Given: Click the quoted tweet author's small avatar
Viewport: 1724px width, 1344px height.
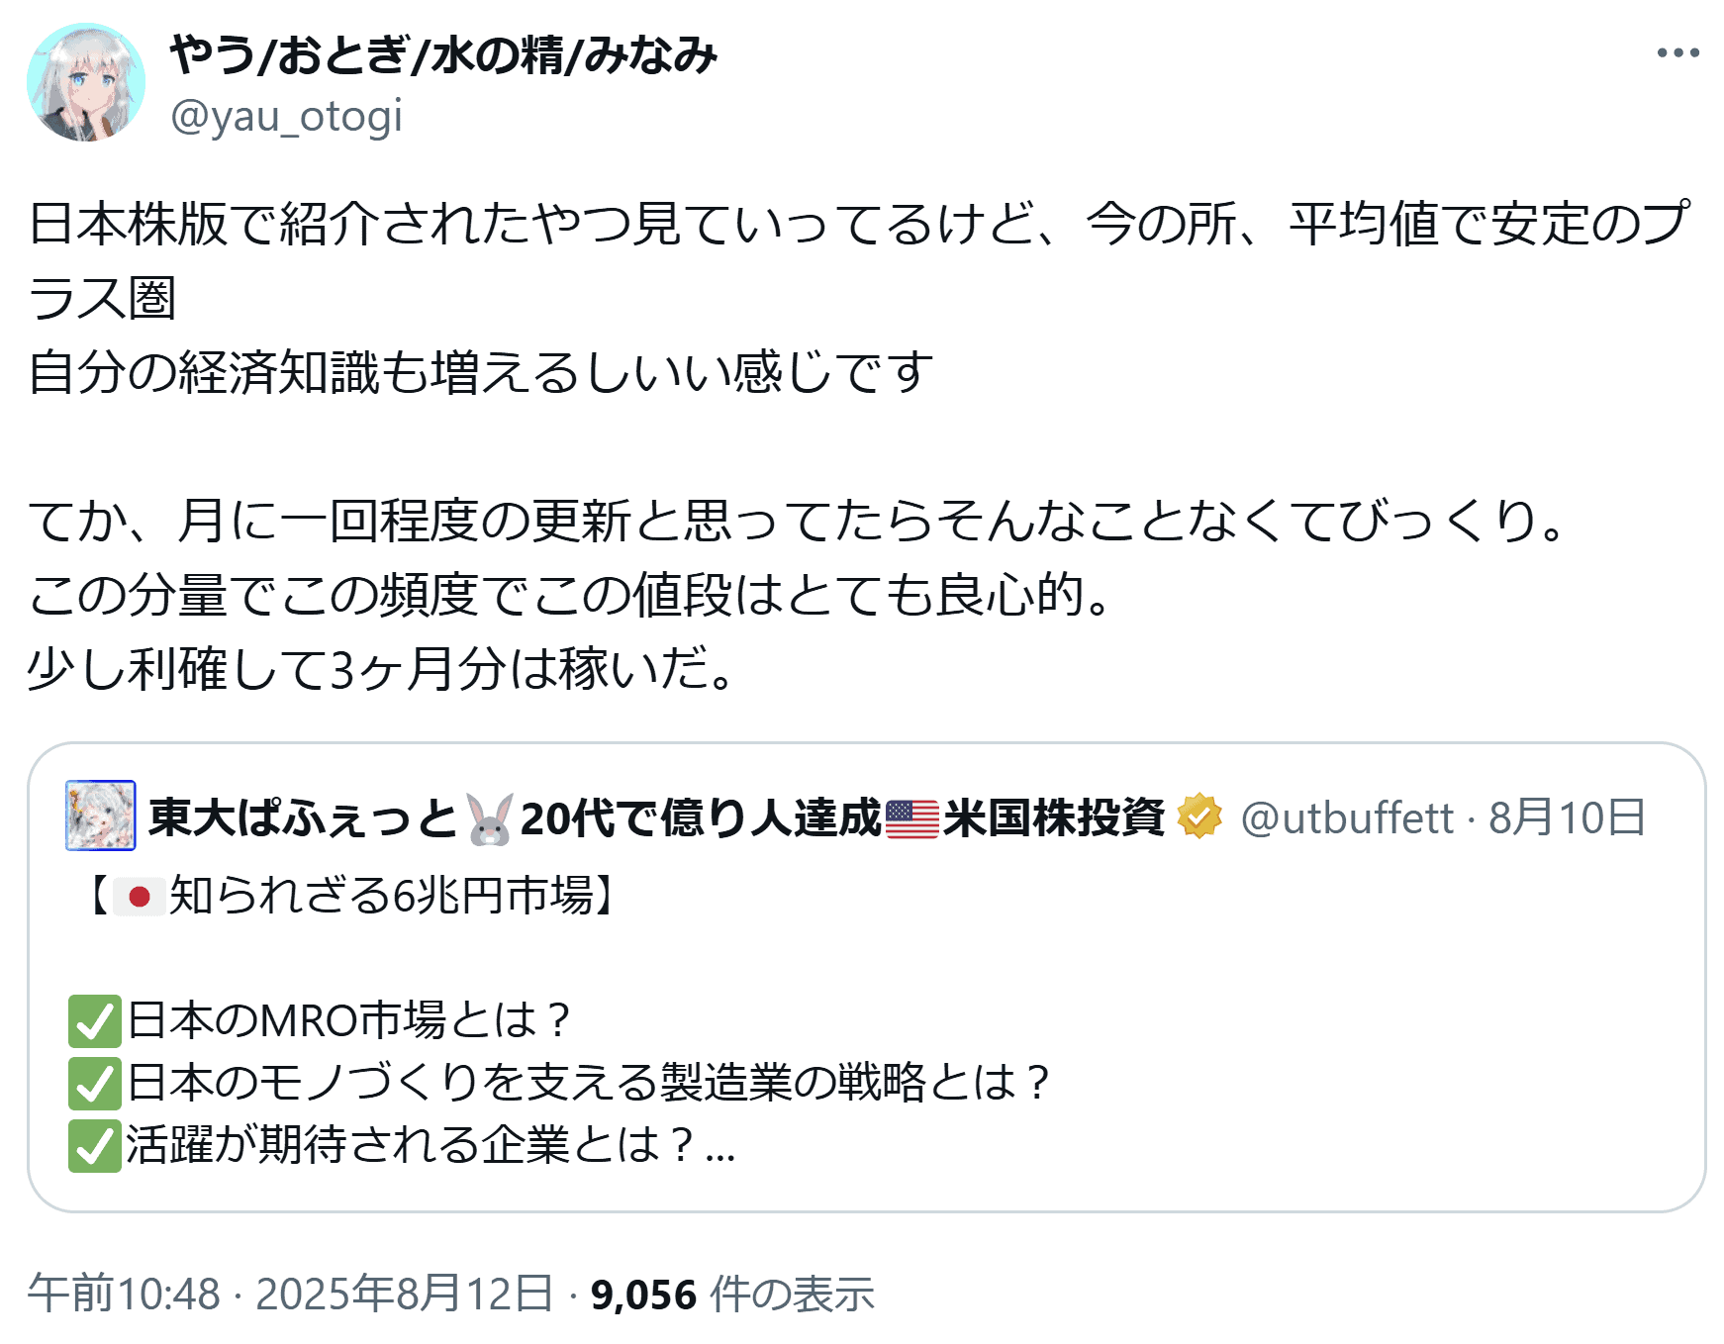Looking at the screenshot, I should click(x=100, y=816).
